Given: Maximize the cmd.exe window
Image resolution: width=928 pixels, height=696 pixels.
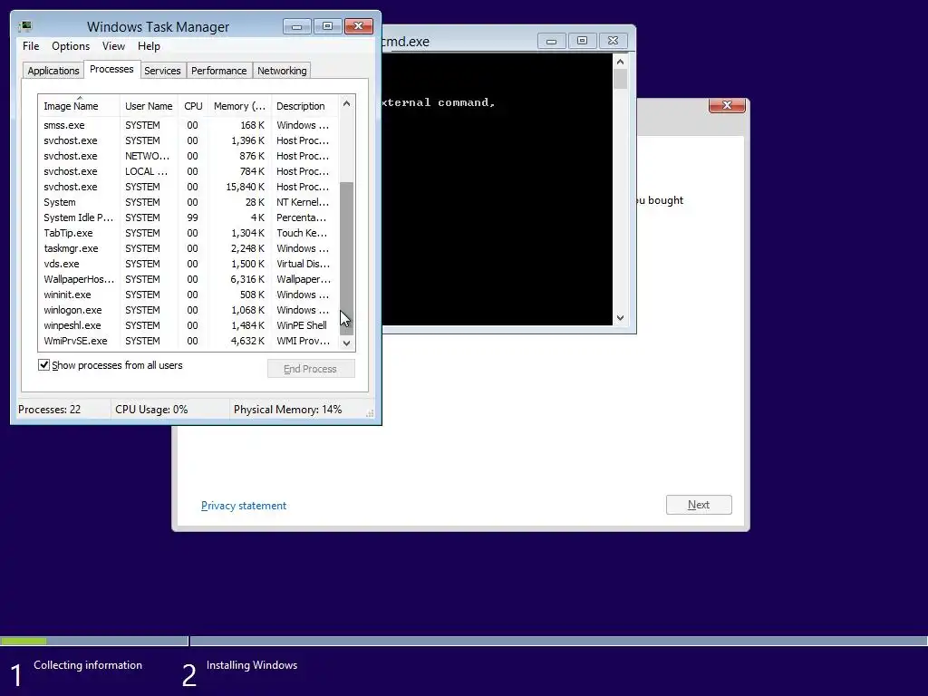Looking at the screenshot, I should [583, 41].
